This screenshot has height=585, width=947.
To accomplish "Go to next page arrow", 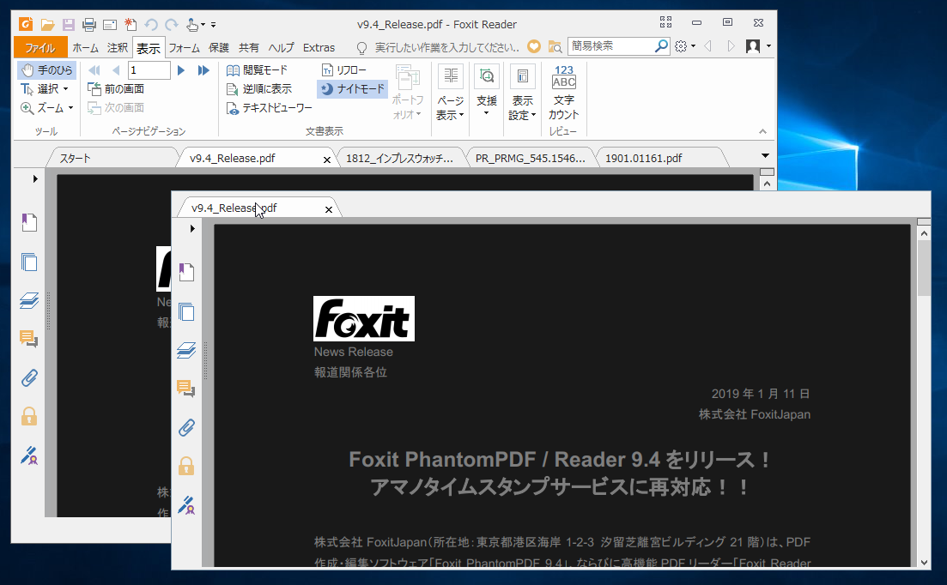I will pyautogui.click(x=180, y=70).
